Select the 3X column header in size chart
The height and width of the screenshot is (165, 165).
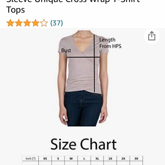point(136,158)
